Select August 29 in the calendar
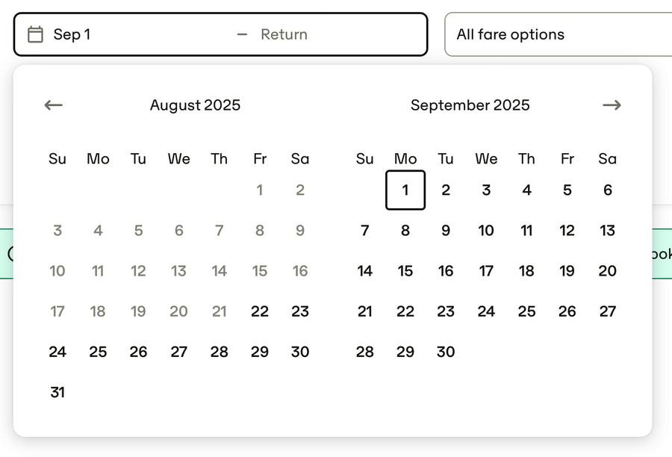Image resolution: width=672 pixels, height=457 pixels. [x=260, y=352]
